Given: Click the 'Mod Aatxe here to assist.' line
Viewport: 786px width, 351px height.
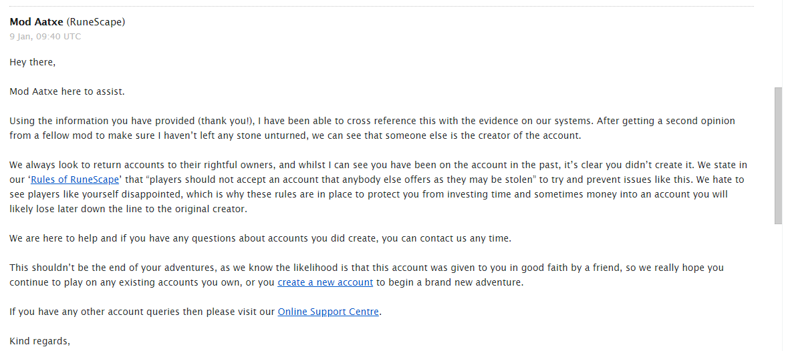Looking at the screenshot, I should [x=67, y=91].
